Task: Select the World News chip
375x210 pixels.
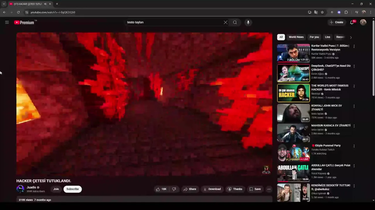Action: [296, 37]
